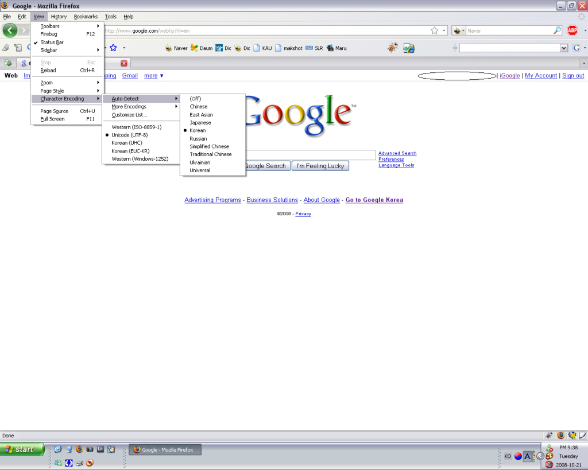Select Firebug in the View menu
588x470 pixels.
pyautogui.click(x=67, y=34)
